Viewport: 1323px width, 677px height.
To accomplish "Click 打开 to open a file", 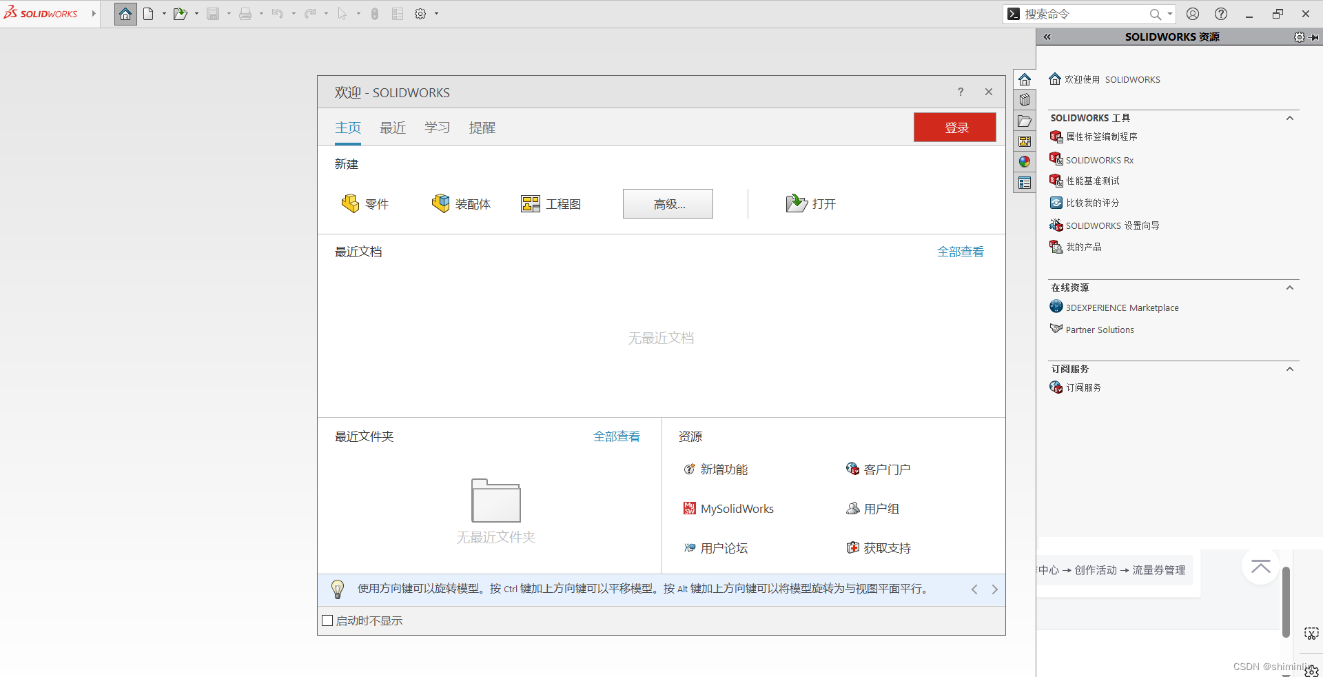I will coord(811,204).
